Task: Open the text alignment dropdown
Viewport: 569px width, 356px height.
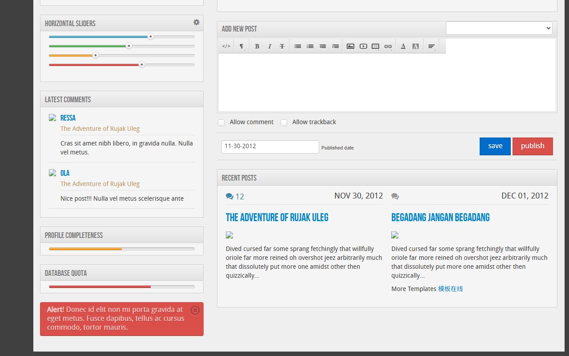Action: pyautogui.click(x=432, y=46)
